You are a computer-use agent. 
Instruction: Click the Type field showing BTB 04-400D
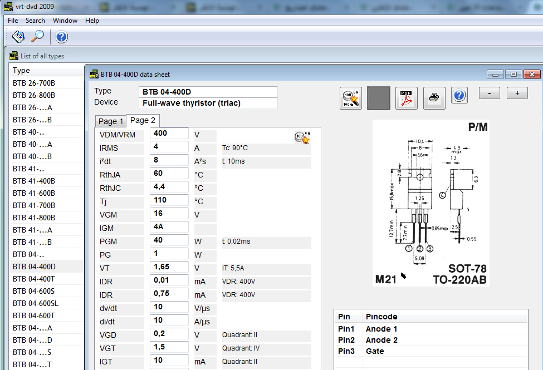208,92
